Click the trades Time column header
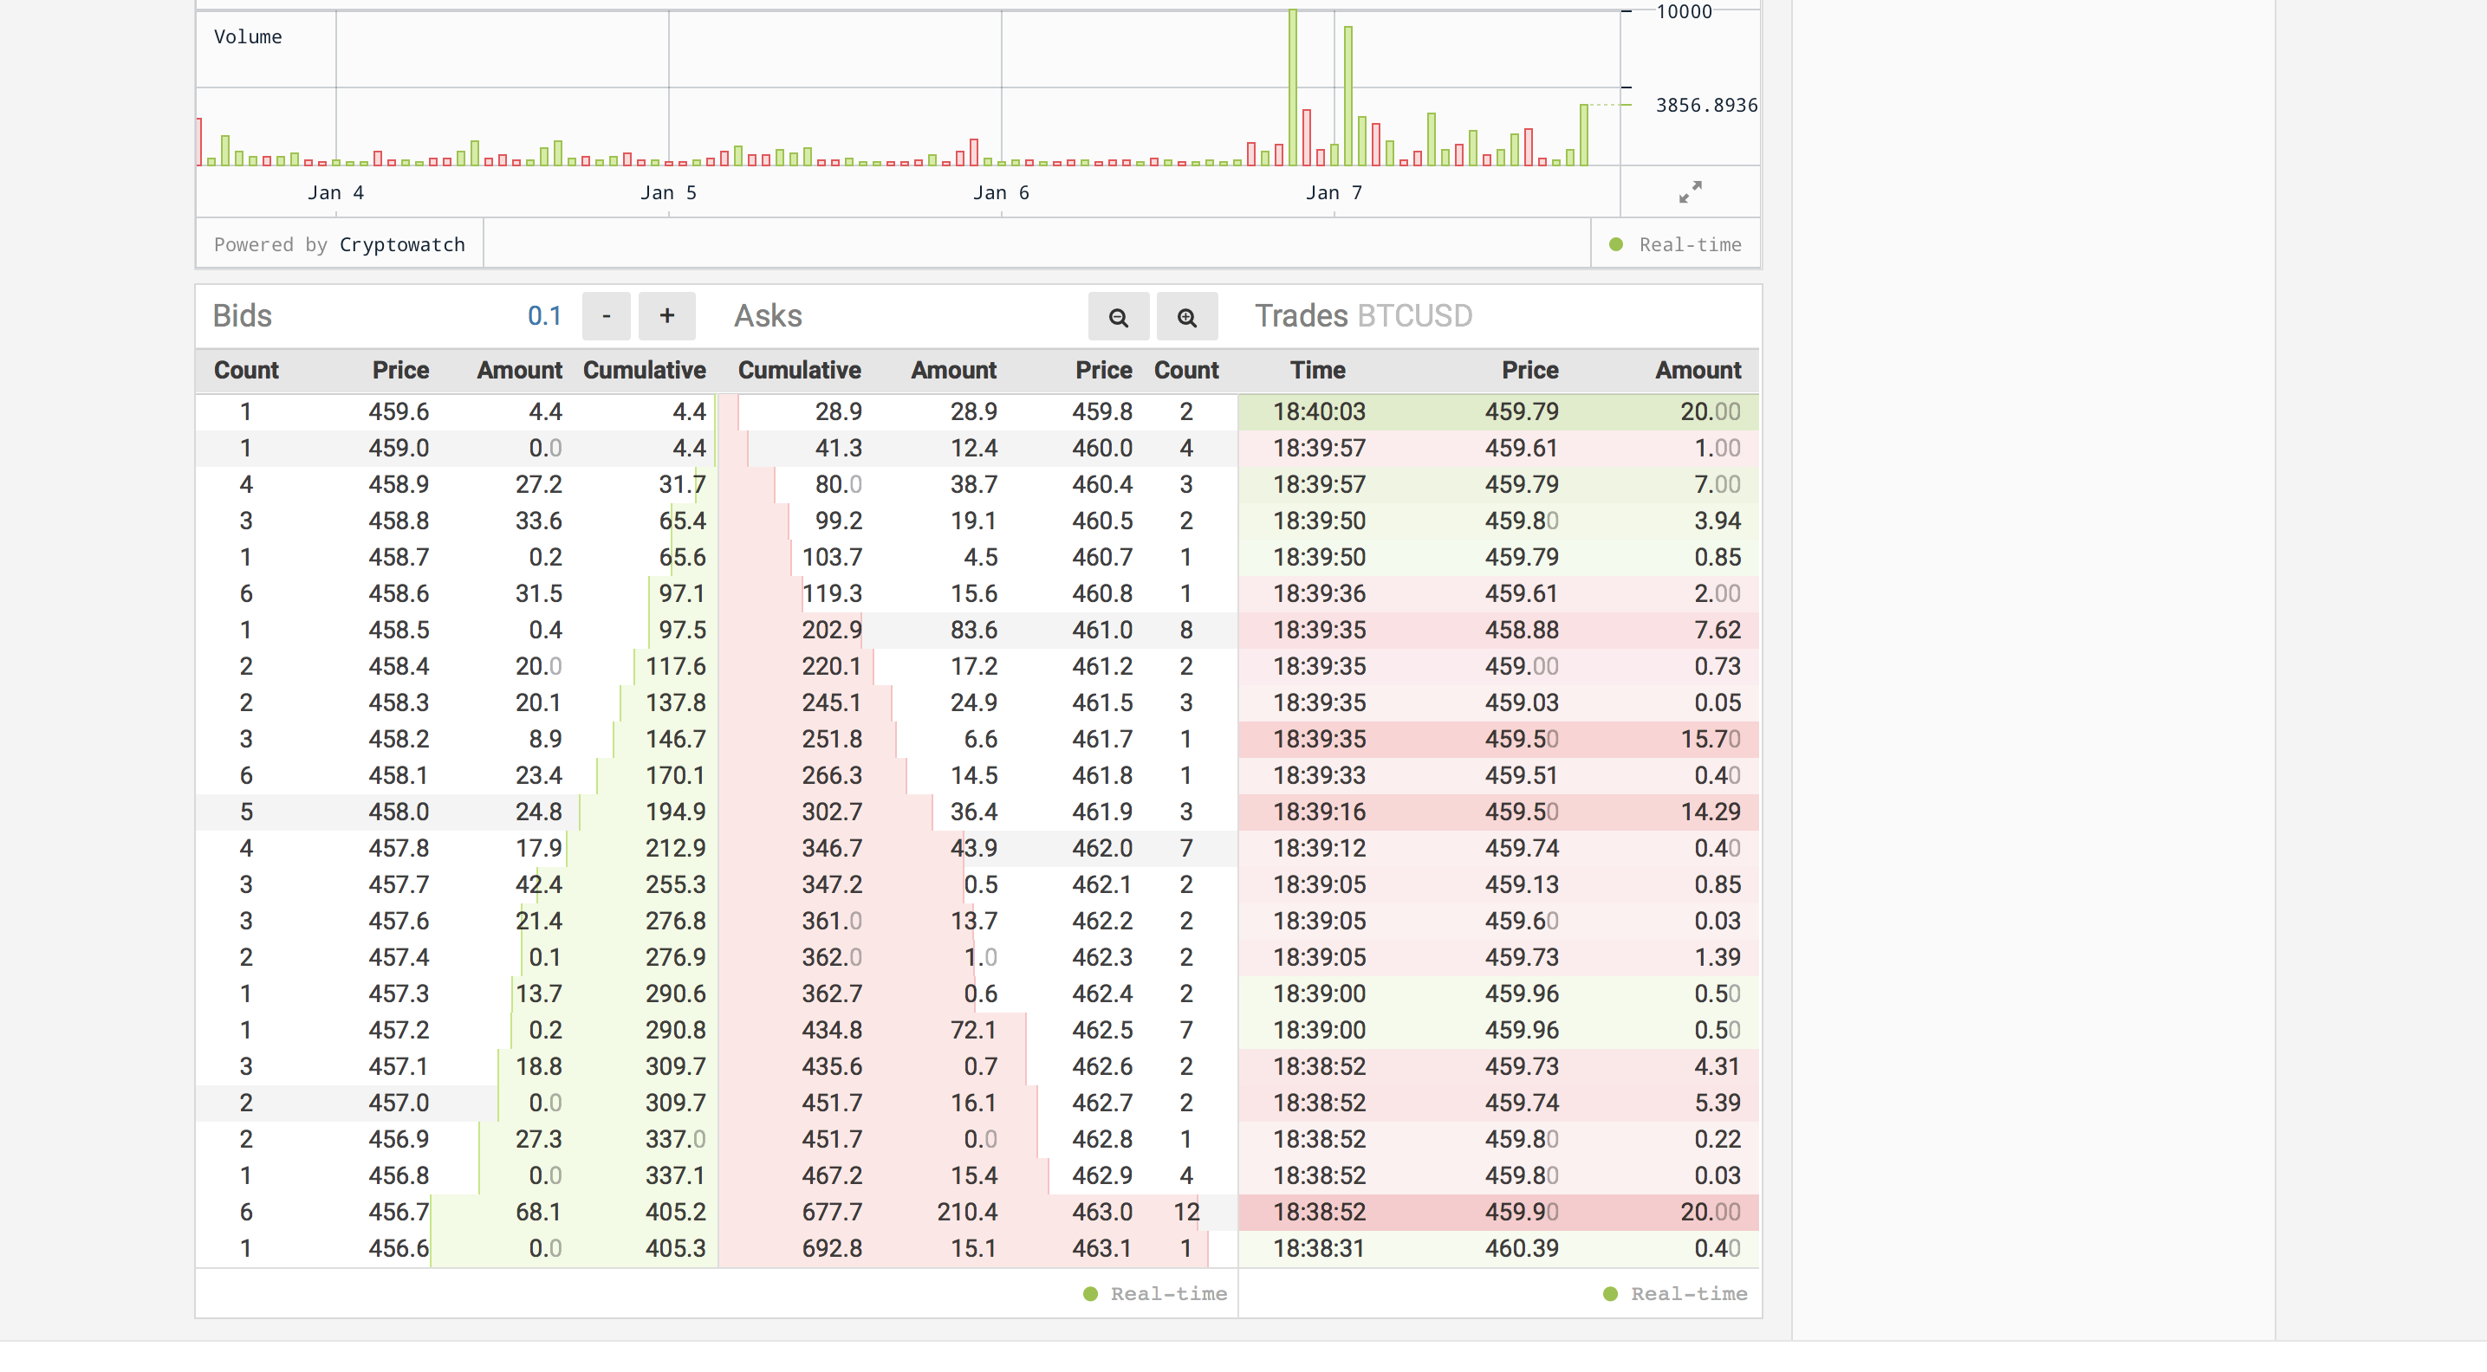Viewport: 2487px width, 1372px height. point(1318,371)
